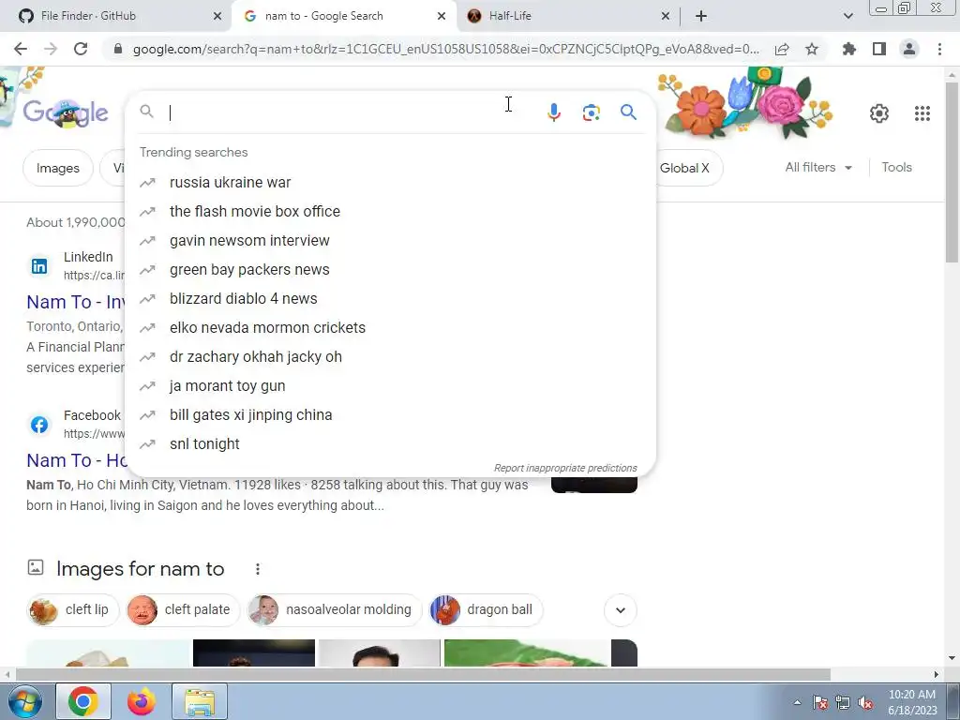Select the cleft lip image chip

(x=73, y=609)
